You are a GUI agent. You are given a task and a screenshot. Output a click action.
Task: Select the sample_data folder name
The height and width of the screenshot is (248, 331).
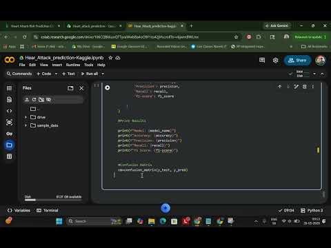coord(48,125)
